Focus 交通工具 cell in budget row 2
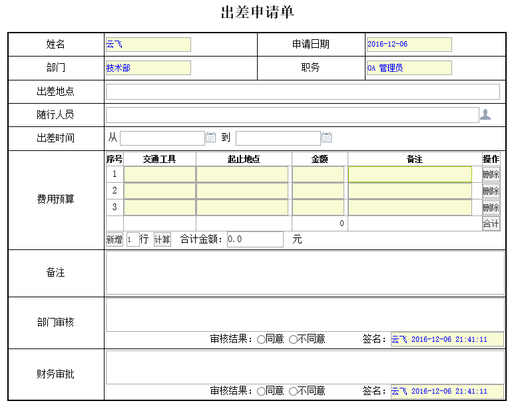 click(160, 191)
